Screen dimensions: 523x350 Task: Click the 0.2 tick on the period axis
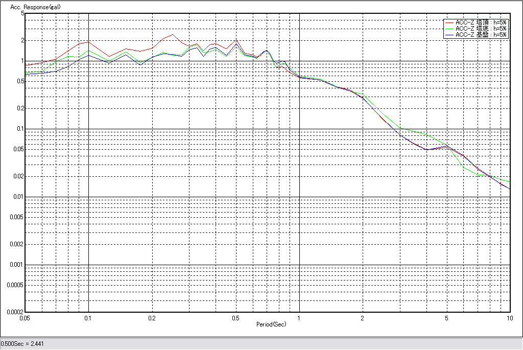(x=152, y=318)
